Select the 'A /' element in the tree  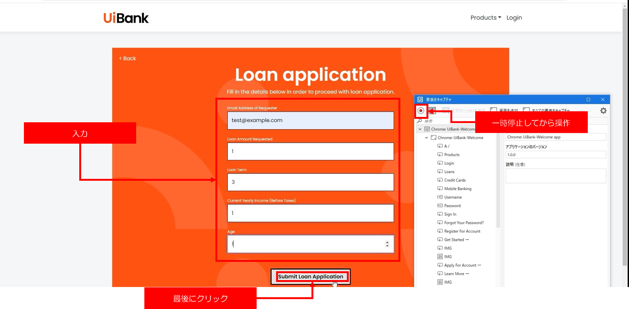tap(447, 146)
